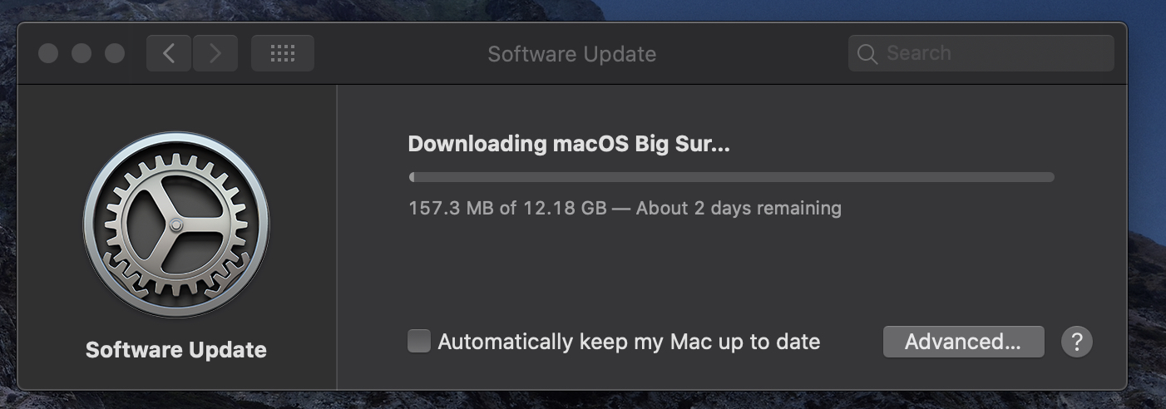
Task: Click the "Downloading macOS Big Sur..." heading
Action: coord(569,144)
